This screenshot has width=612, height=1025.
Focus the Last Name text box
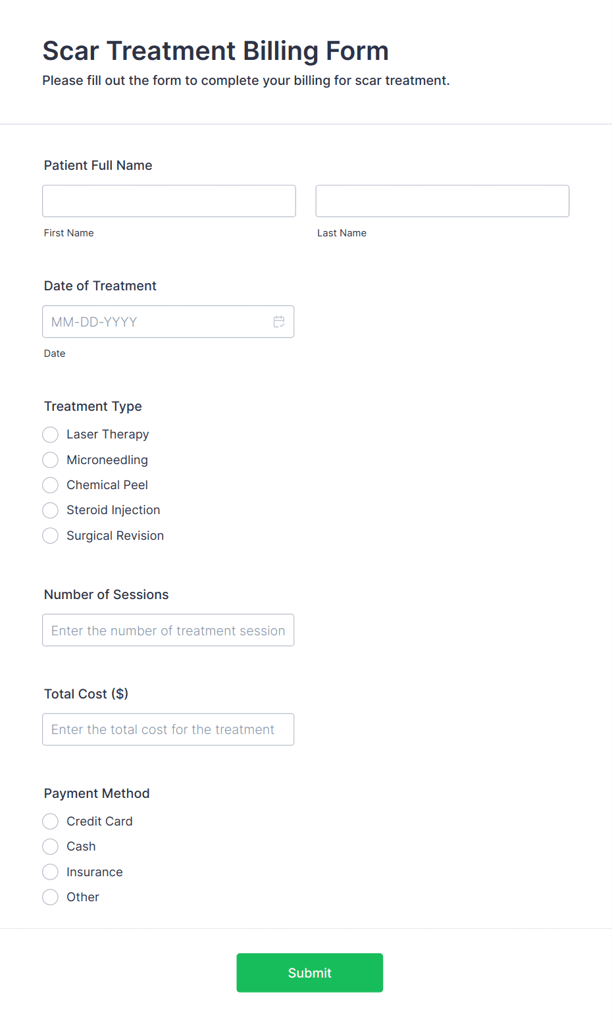click(442, 201)
